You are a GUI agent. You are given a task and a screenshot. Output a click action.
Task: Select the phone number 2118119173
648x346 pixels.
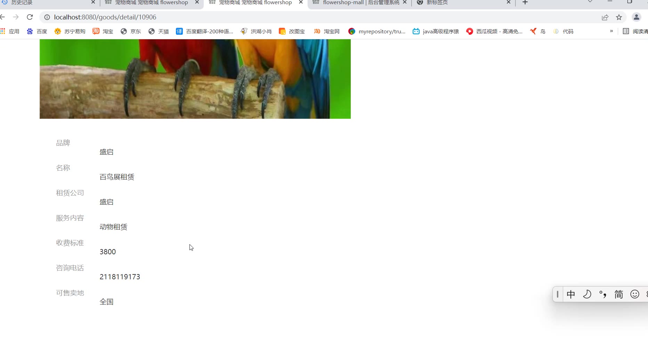click(120, 277)
